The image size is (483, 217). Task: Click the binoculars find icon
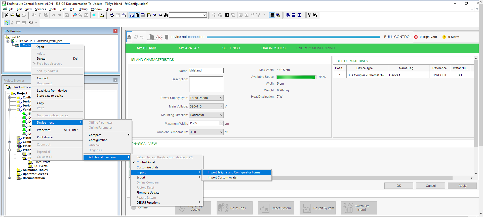coord(166,15)
